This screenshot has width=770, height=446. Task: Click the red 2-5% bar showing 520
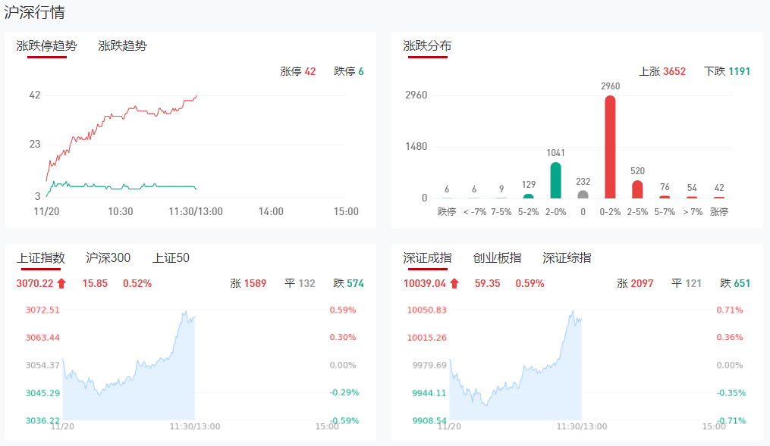click(x=637, y=189)
